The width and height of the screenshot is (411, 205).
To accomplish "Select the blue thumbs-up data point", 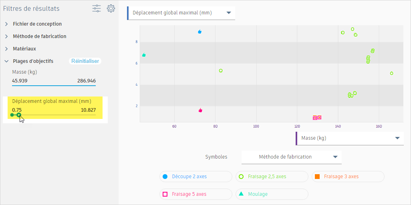I will [200, 32].
